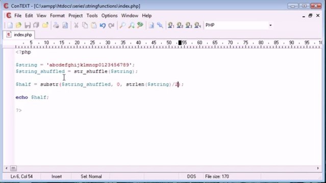The image size is (326, 183).
Task: Click scroll left arrow on horizontal scrollbar
Action: click(x=7, y=168)
